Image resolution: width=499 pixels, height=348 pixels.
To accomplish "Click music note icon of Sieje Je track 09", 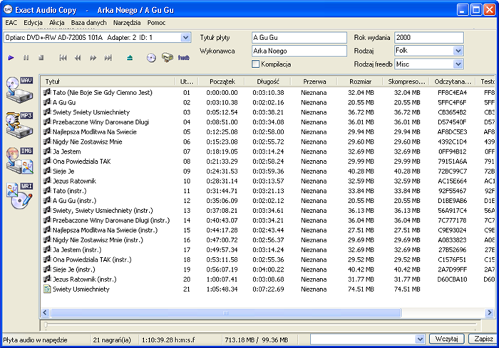I will 47,171.
